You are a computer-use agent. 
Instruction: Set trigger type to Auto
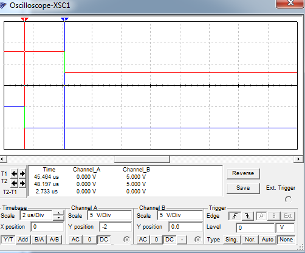267,240
